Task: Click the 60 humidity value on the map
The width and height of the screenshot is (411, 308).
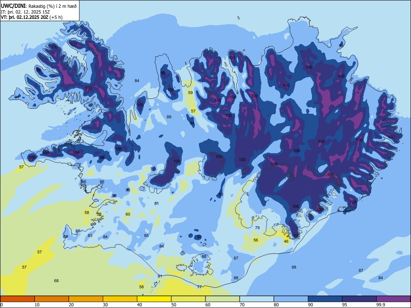Action: [128, 214]
